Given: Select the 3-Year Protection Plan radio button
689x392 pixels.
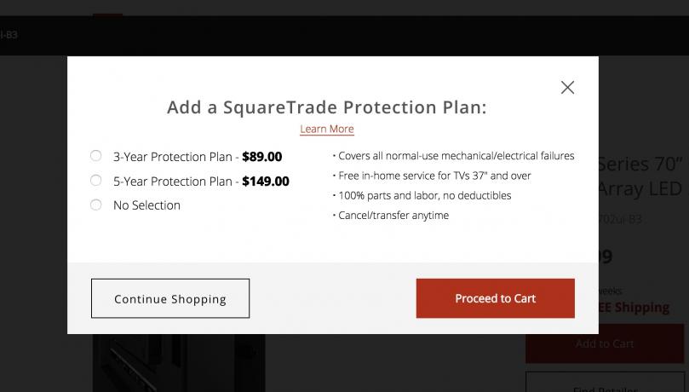Looking at the screenshot, I should (96, 156).
